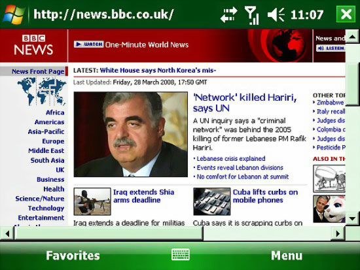Click the Listen button in the banner
Viewport: 360px width, 270px height.
coord(331,48)
